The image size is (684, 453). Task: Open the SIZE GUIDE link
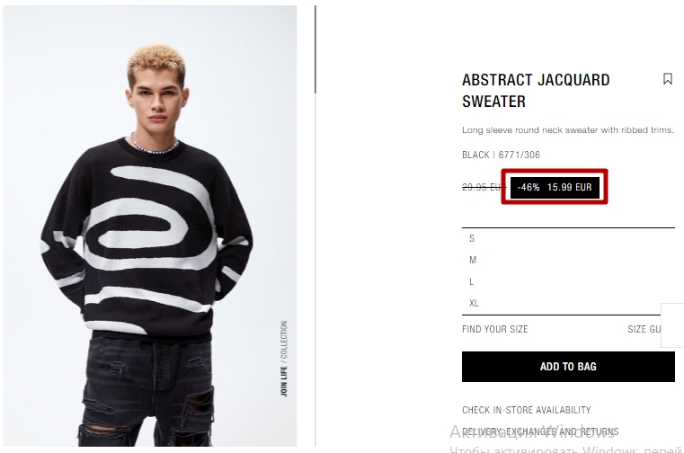pyautogui.click(x=644, y=329)
